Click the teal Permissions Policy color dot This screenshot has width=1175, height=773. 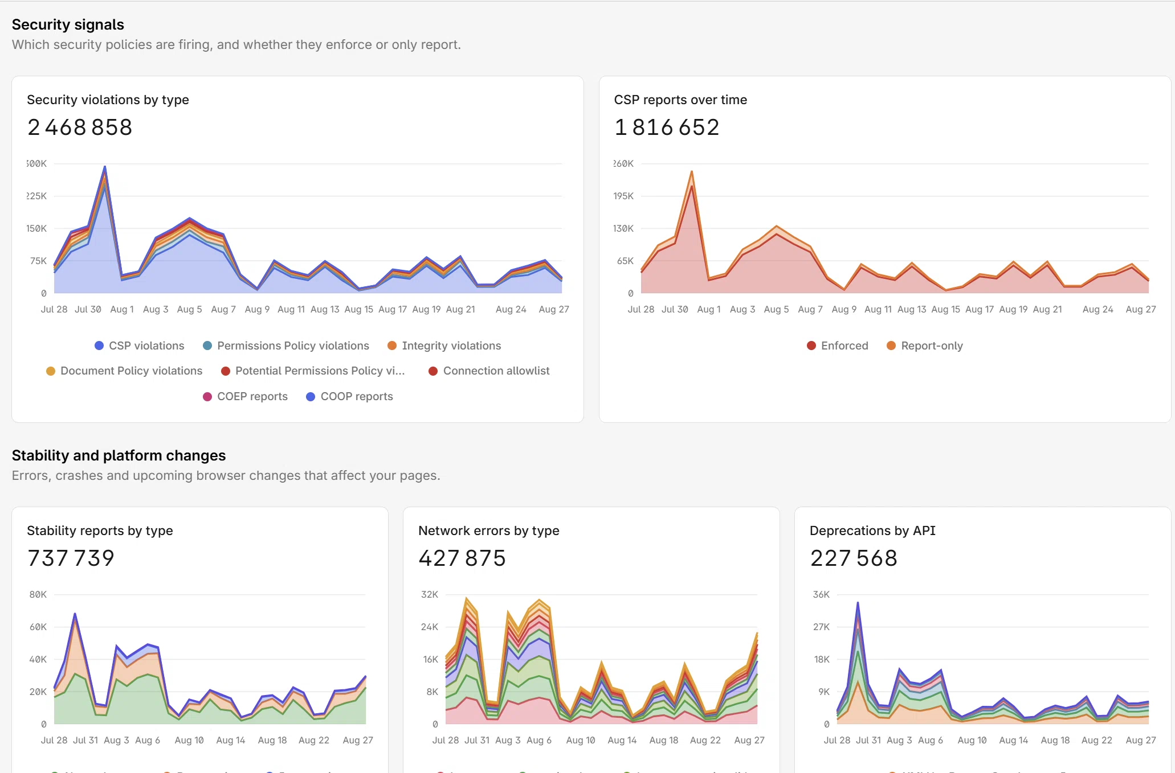click(x=207, y=346)
